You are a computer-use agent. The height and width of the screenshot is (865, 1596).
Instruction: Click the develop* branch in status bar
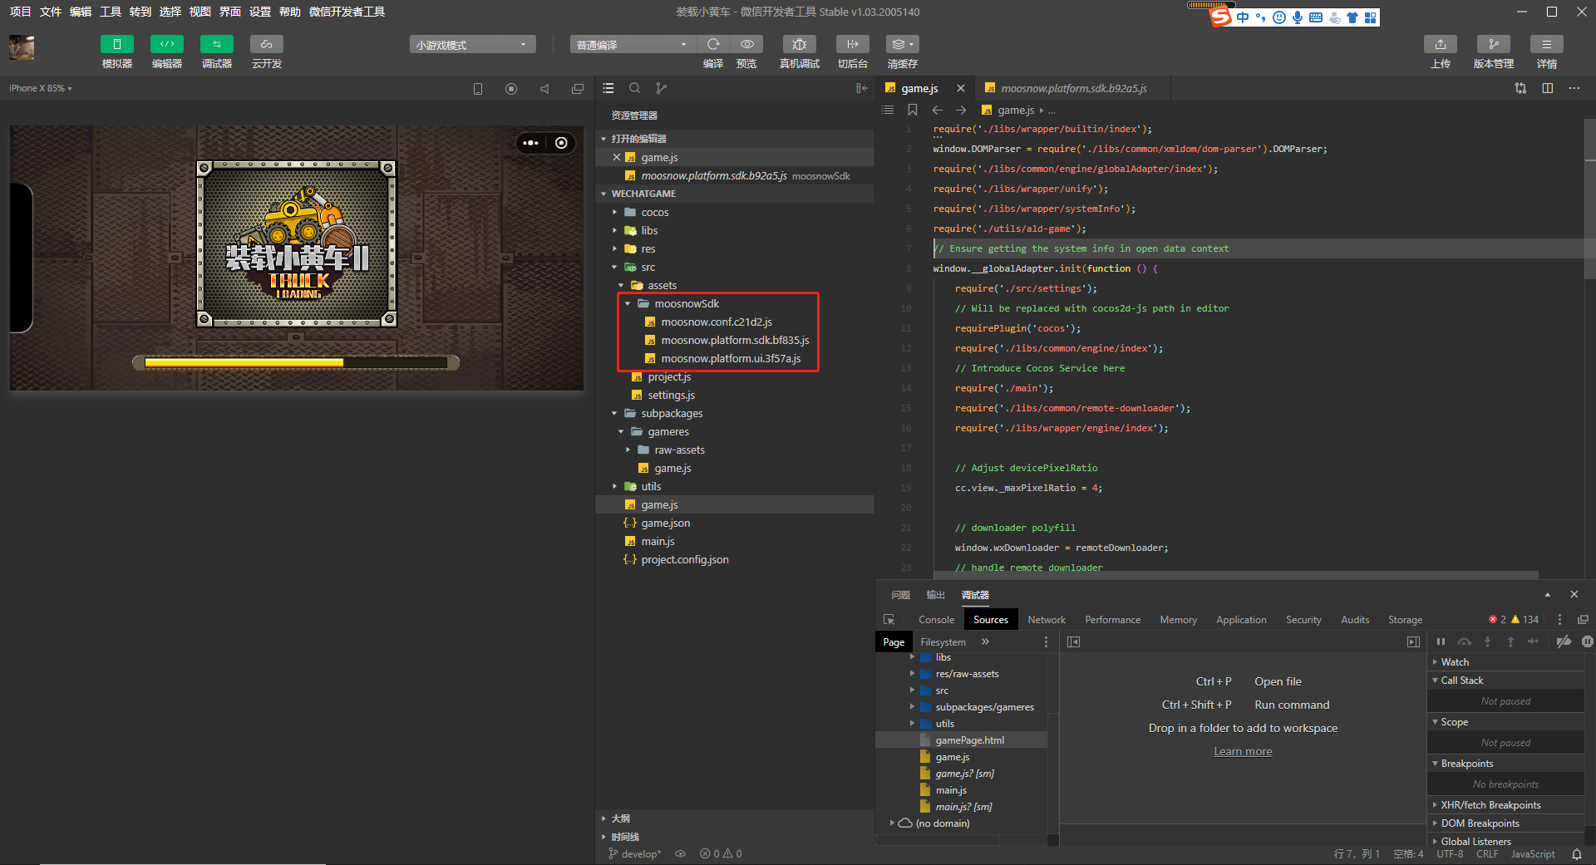point(634,854)
